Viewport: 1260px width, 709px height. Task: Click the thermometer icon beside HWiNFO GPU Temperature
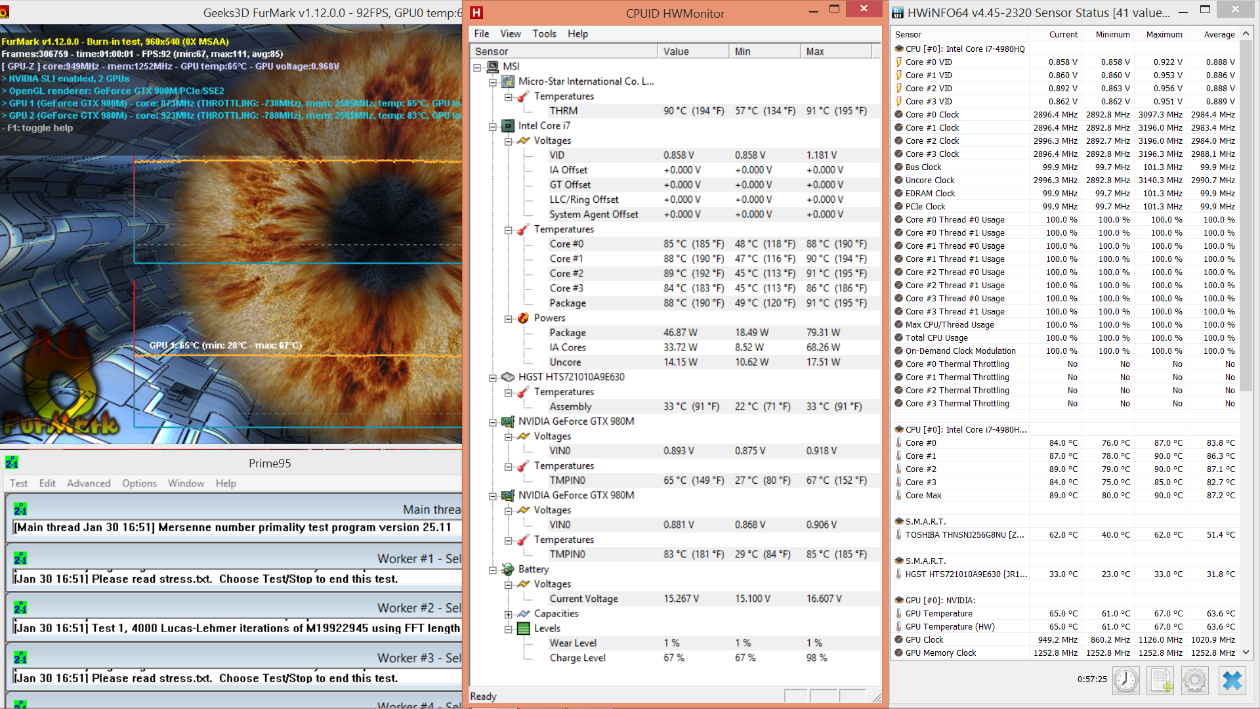[899, 613]
